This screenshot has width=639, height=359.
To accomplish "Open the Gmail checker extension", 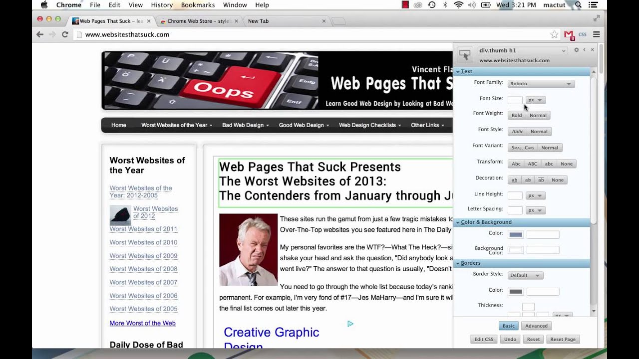I will coord(569,34).
